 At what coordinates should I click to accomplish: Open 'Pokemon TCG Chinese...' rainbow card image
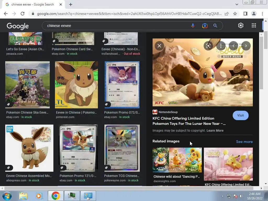122,148
